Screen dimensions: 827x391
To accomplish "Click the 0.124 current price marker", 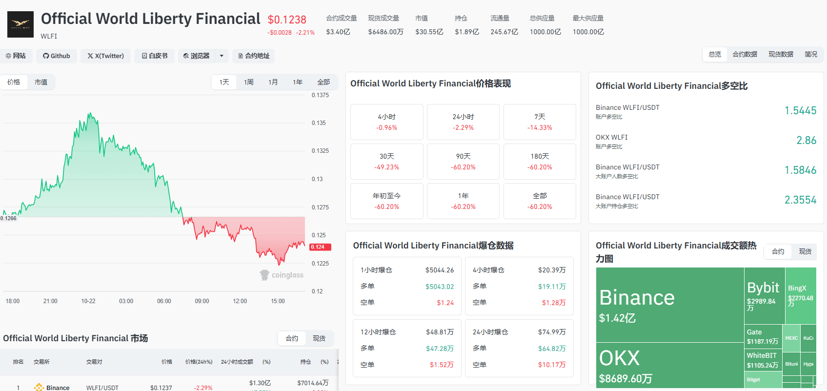I will [x=320, y=247].
